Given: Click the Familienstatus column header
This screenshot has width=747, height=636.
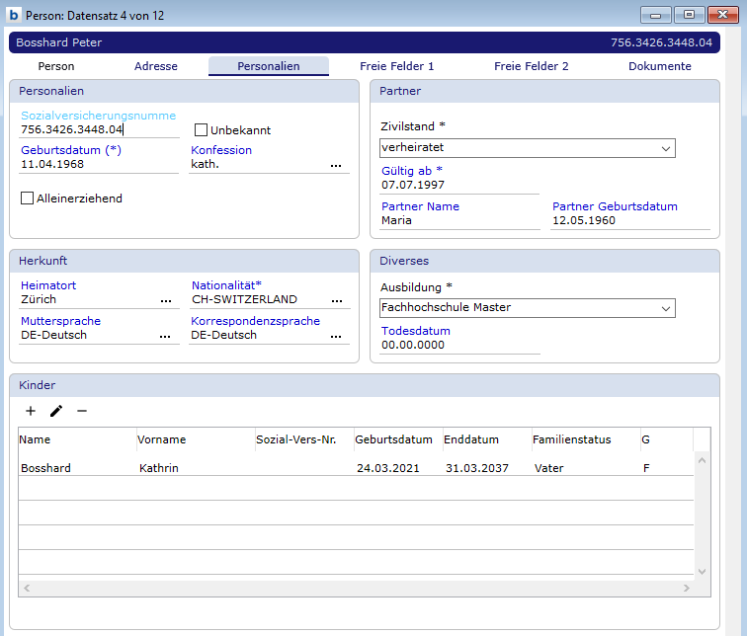Looking at the screenshot, I should (x=571, y=439).
